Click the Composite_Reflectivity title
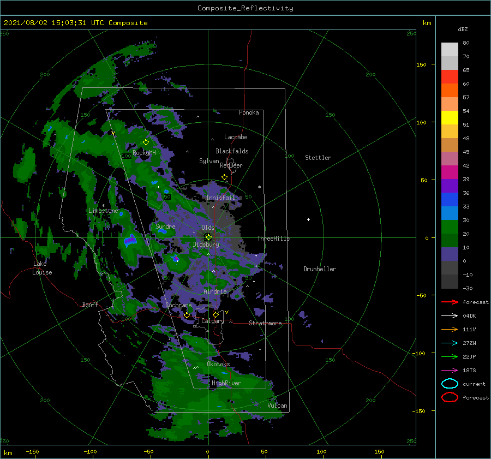 pos(245,8)
